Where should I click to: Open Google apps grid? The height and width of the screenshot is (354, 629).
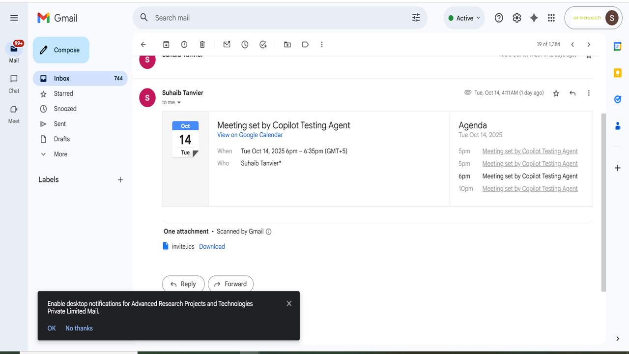tap(551, 18)
